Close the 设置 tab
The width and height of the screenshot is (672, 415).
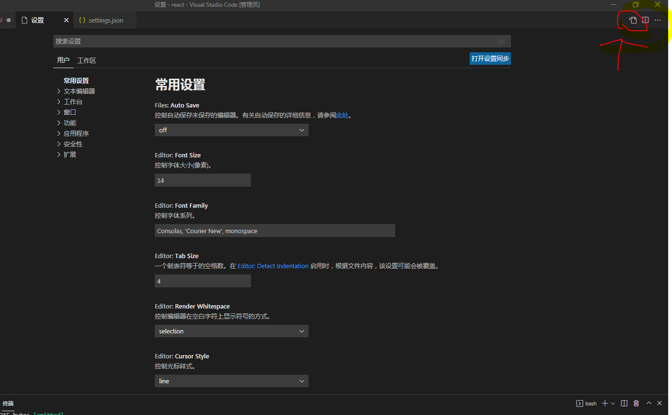tap(66, 20)
